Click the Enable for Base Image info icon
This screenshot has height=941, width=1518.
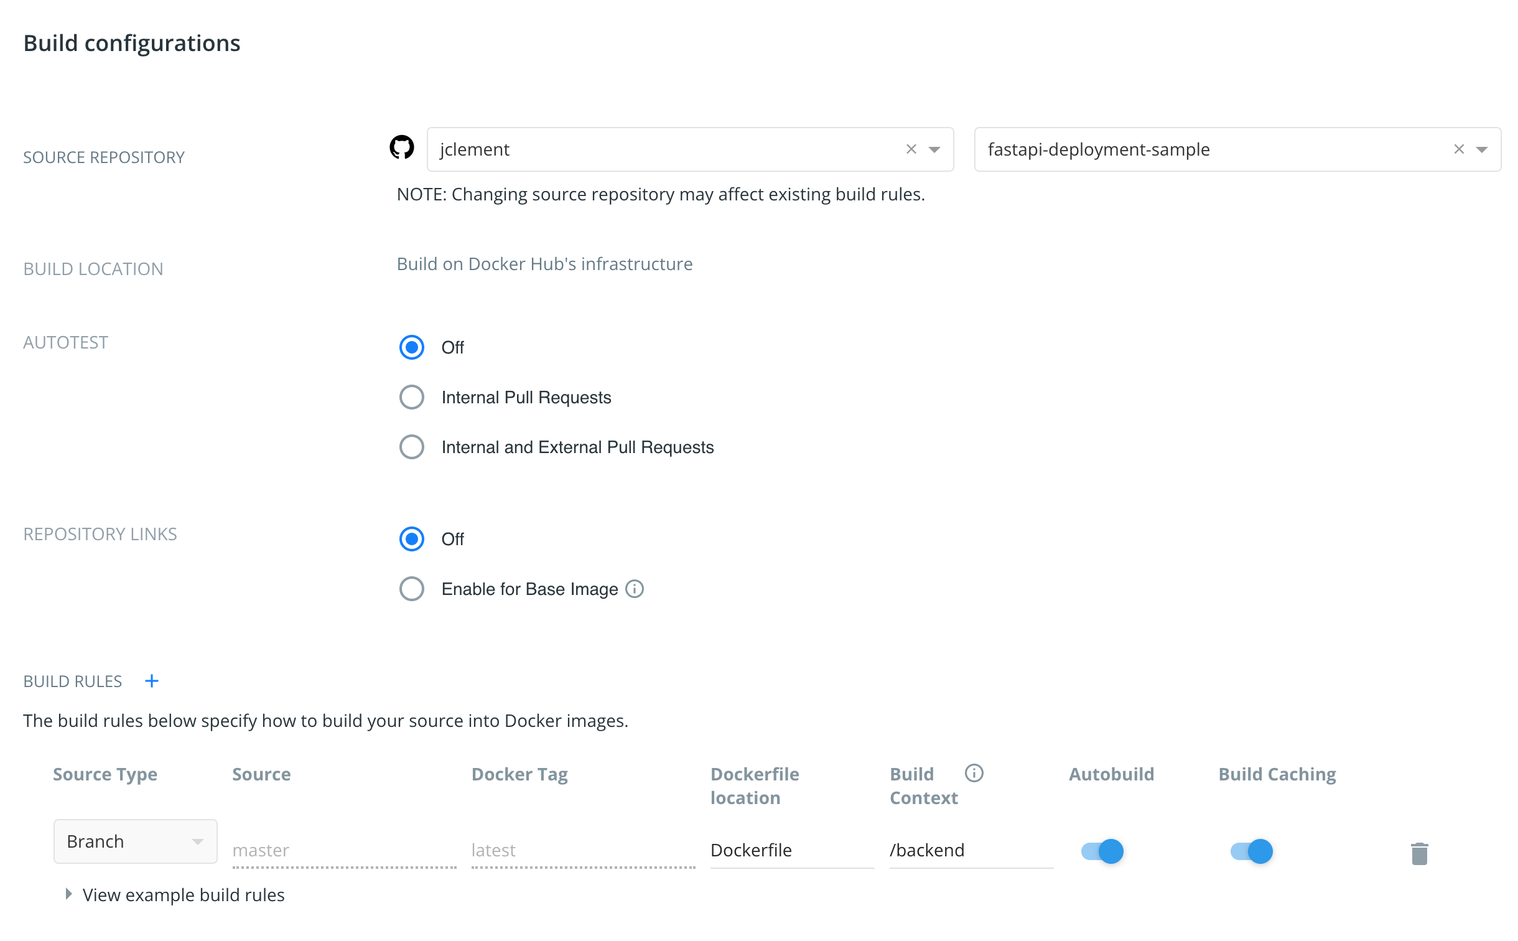635,589
